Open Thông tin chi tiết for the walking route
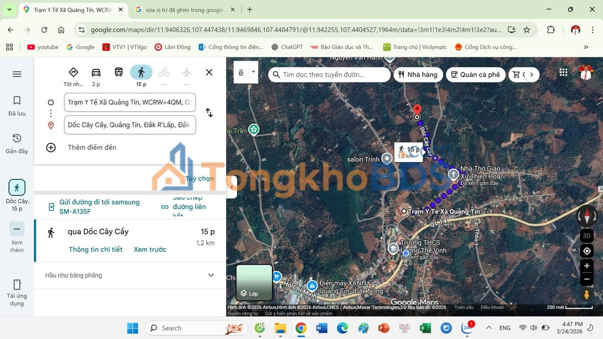Viewport: 603px width, 339px height. tap(96, 249)
